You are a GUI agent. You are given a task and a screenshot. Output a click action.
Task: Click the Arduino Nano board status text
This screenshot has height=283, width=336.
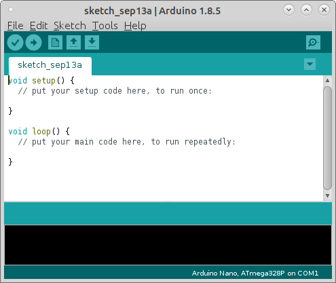[x=255, y=273]
